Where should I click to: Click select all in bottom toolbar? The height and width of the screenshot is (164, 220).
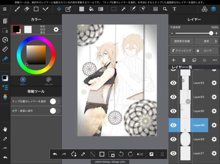point(102,154)
